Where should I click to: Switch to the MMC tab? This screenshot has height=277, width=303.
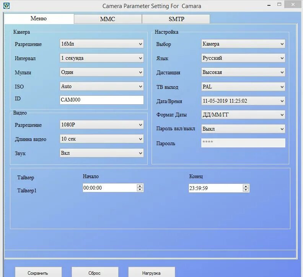click(x=108, y=19)
